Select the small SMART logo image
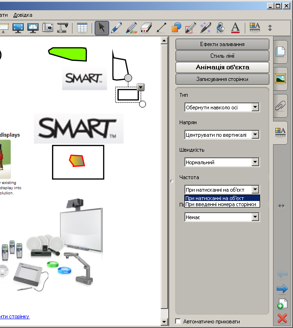The height and width of the screenshot is (328, 293). (85, 79)
